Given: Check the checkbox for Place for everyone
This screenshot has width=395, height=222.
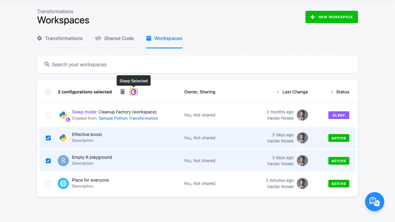Looking at the screenshot, I should [48, 183].
